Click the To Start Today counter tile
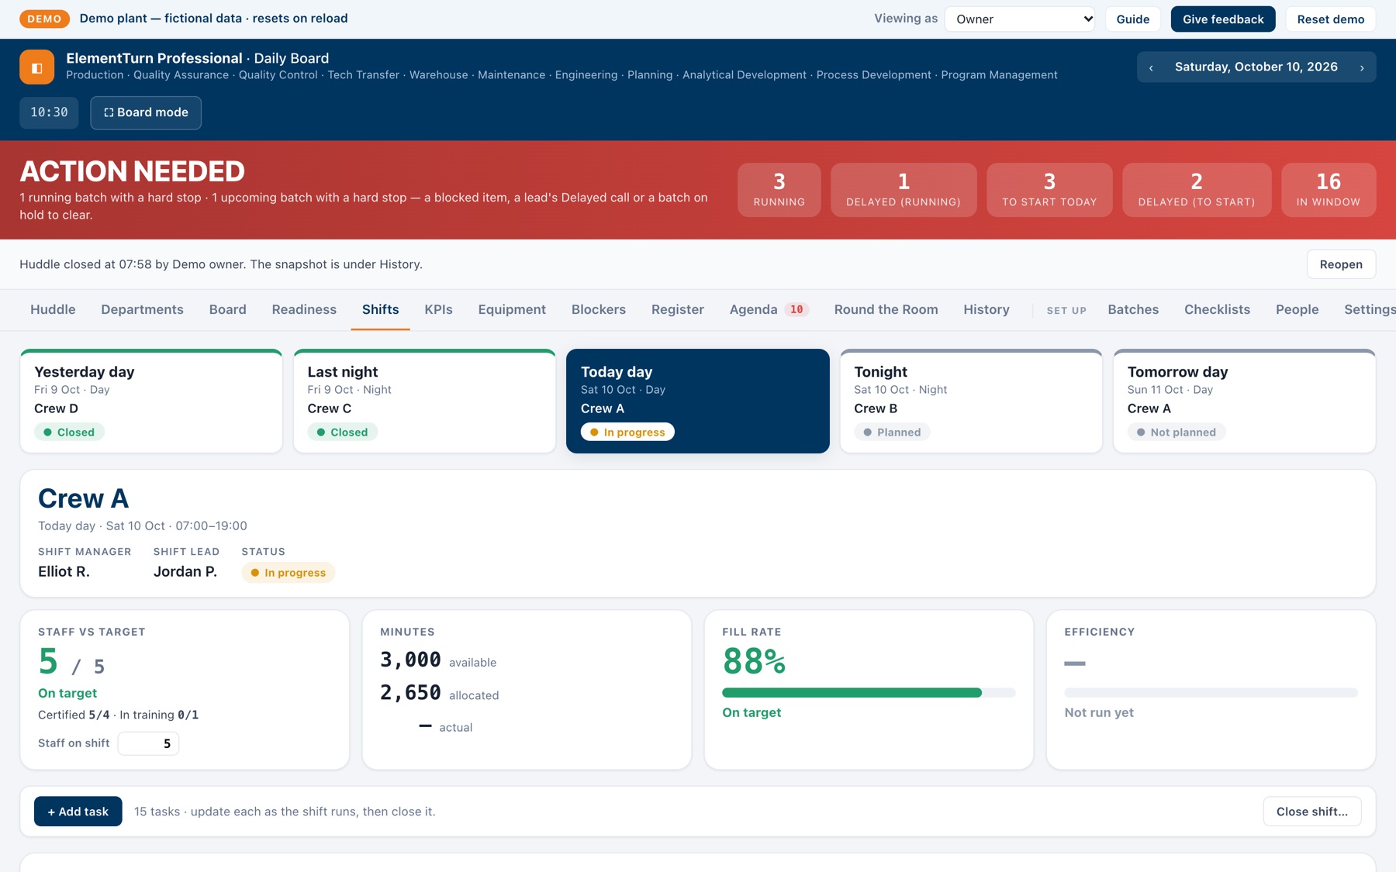 point(1049,190)
